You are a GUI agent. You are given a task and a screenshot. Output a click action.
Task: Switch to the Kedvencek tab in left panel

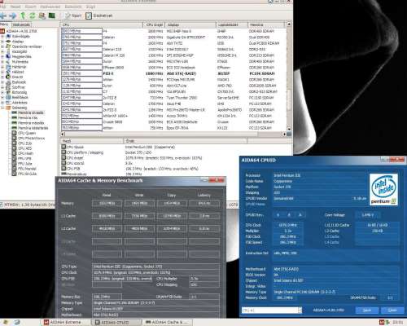21,24
